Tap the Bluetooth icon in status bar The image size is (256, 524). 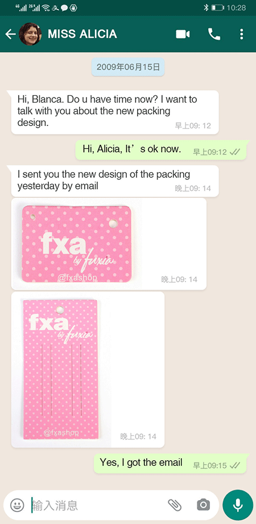[206, 7]
